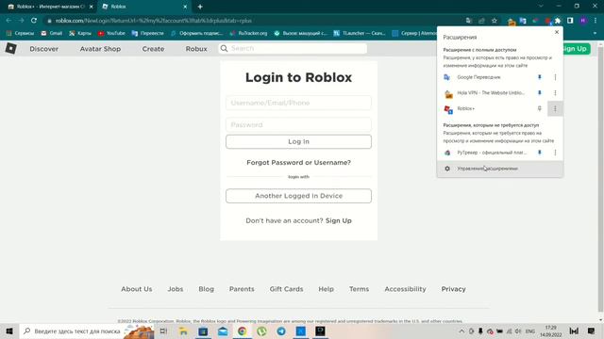Open RuTracker.org bookmark
604x339 pixels.
click(248, 34)
